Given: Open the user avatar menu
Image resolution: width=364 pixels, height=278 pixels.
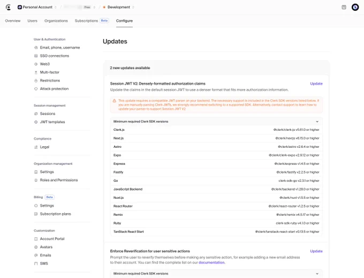Looking at the screenshot, I should (355, 7).
